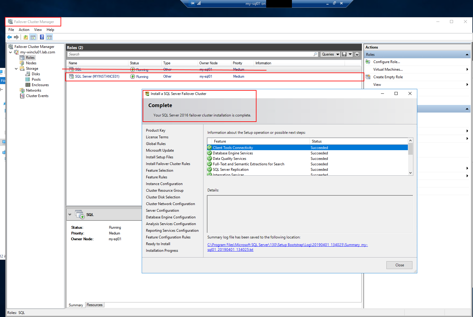Click the Failover Cluster Manager root icon
The height and width of the screenshot is (317, 473).
11,47
